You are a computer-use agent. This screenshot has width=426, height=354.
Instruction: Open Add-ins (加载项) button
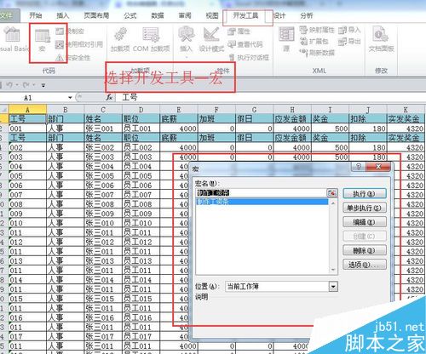click(120, 40)
